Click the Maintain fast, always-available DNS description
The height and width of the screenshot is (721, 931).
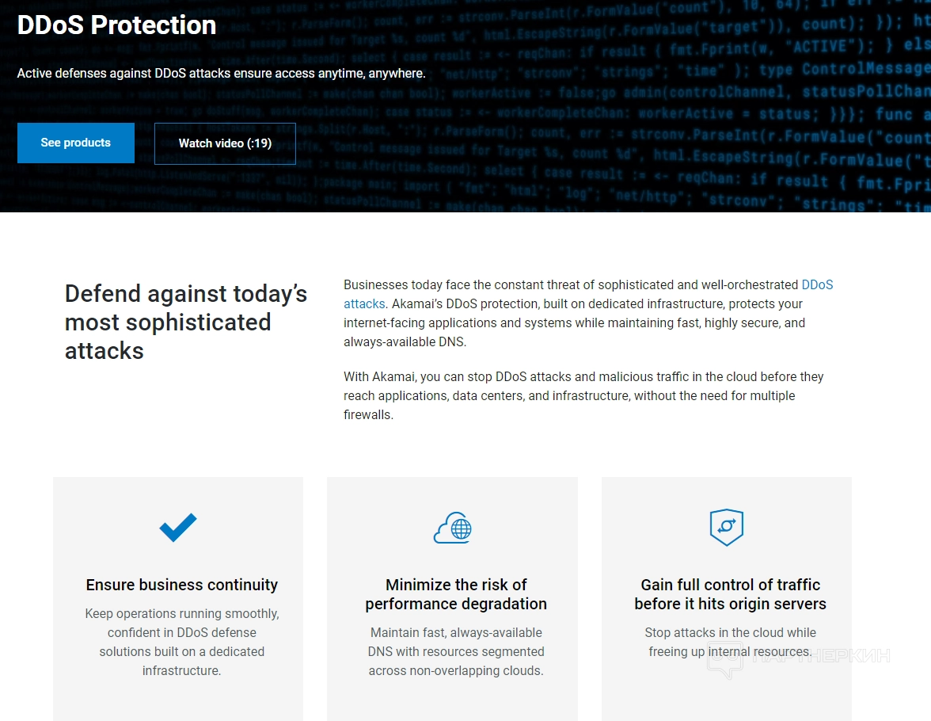(x=456, y=651)
